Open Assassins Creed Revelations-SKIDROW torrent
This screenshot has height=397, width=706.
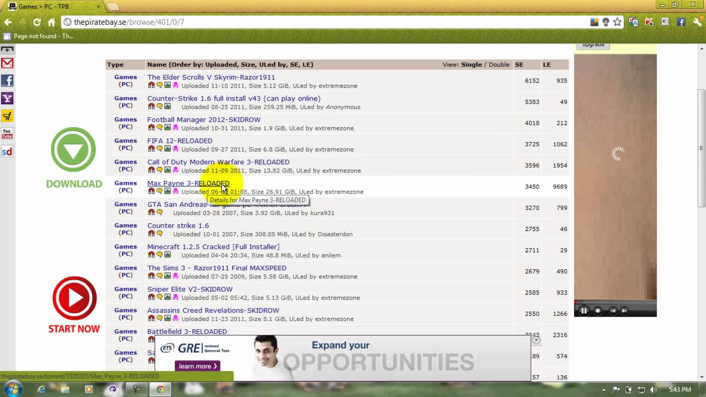[x=213, y=310]
